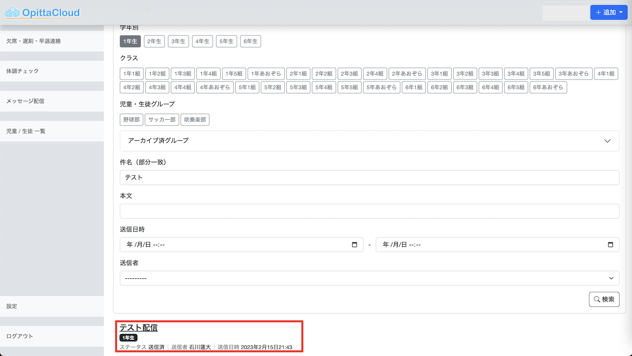Select the 2年あおぞら class filter
This screenshot has height=356, width=632.
click(407, 74)
